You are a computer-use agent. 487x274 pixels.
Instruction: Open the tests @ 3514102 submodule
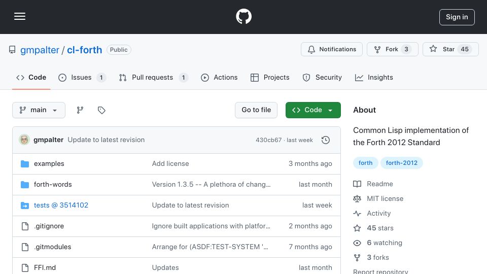[x=61, y=205]
